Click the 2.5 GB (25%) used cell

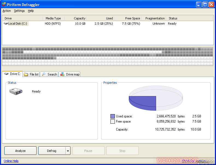(104, 24)
